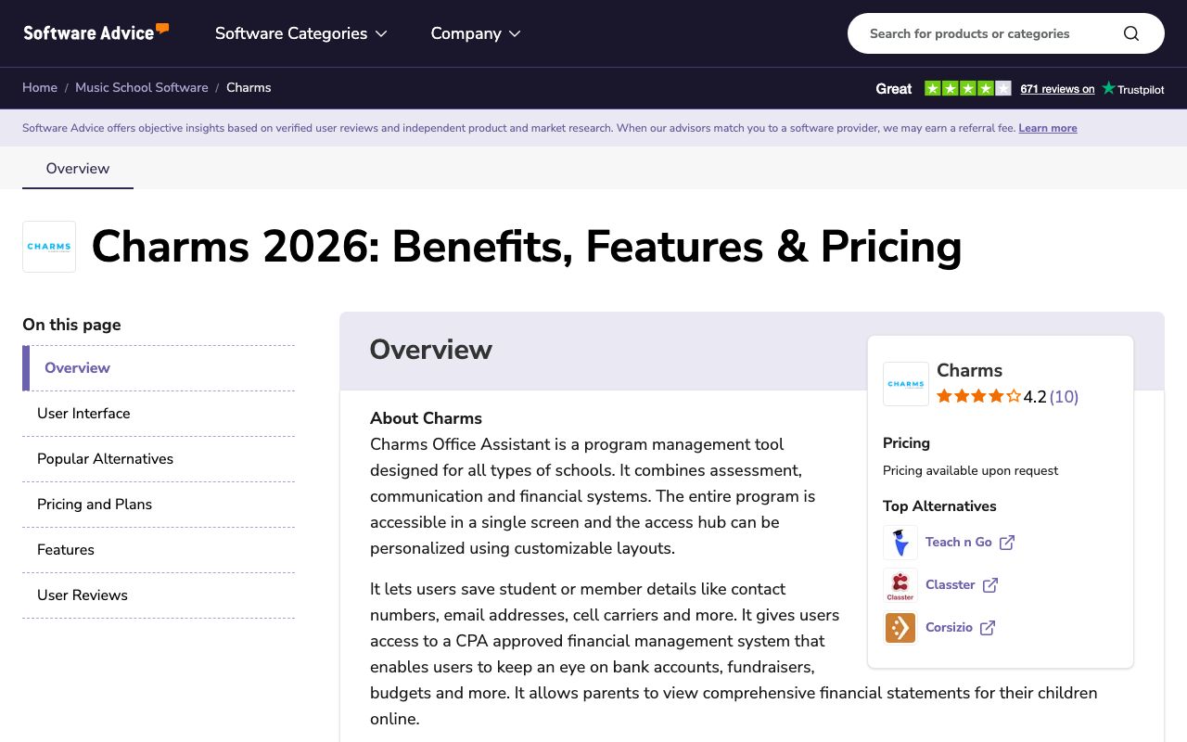Click the Classter logo icon
Viewport: 1187px width, 742px height.
click(x=900, y=585)
